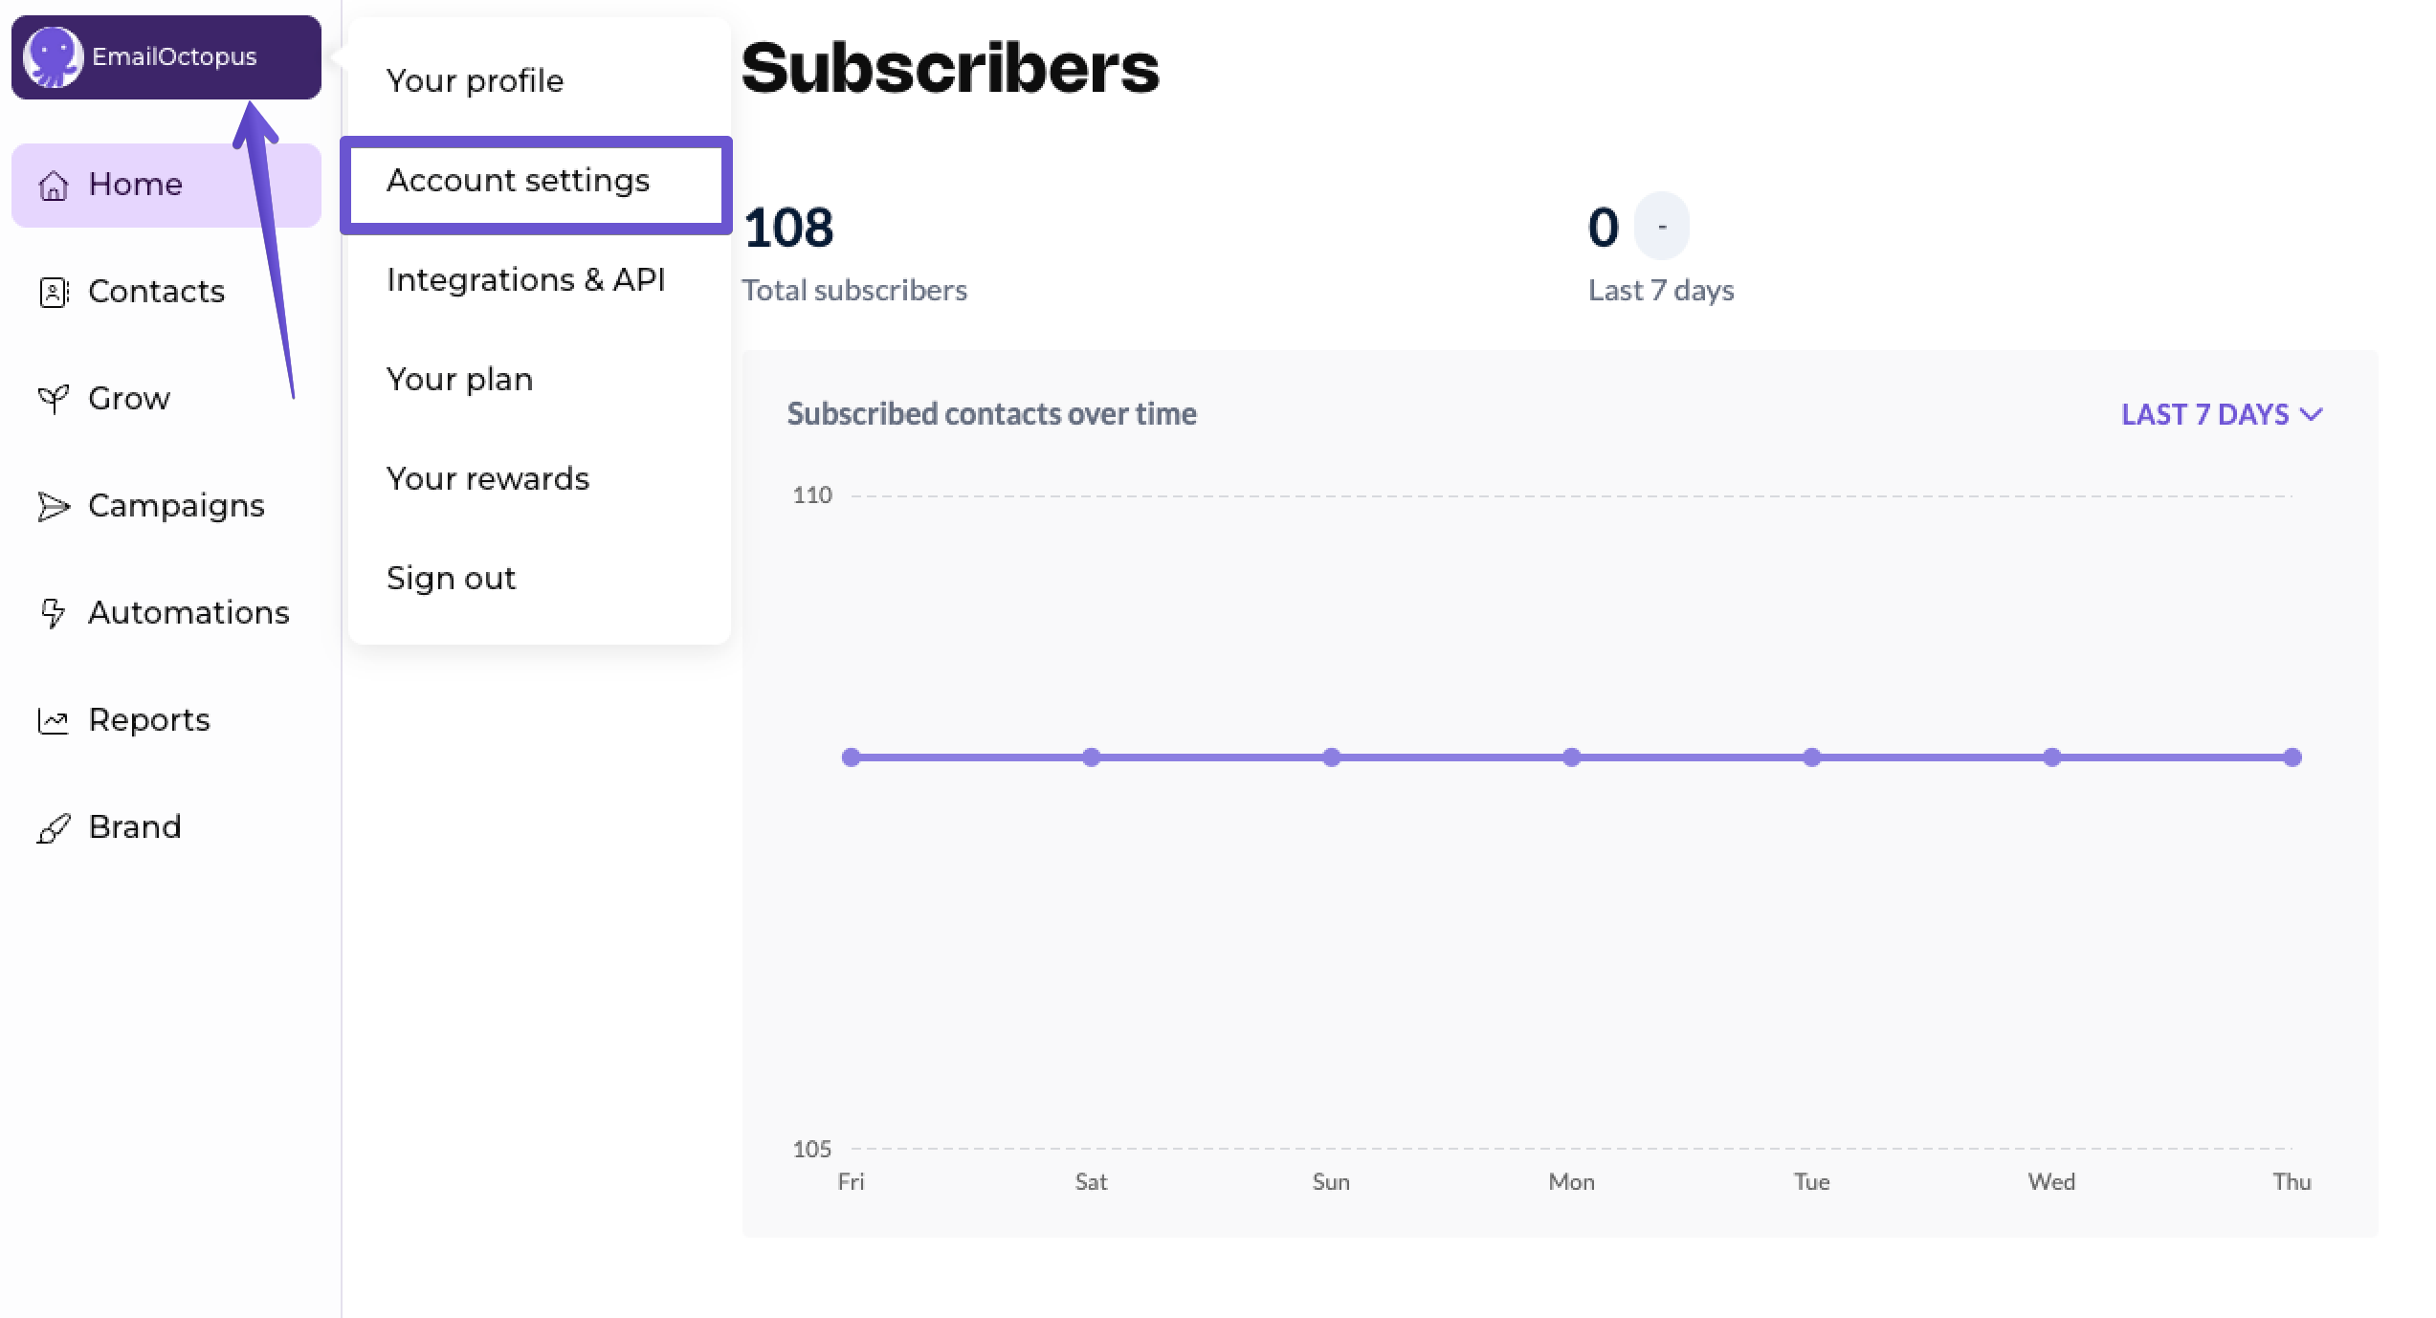
Task: Open Account settings from the menu
Action: tap(518, 181)
